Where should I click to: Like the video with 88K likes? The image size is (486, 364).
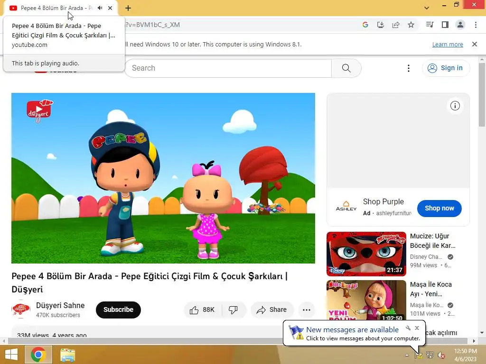point(203,310)
